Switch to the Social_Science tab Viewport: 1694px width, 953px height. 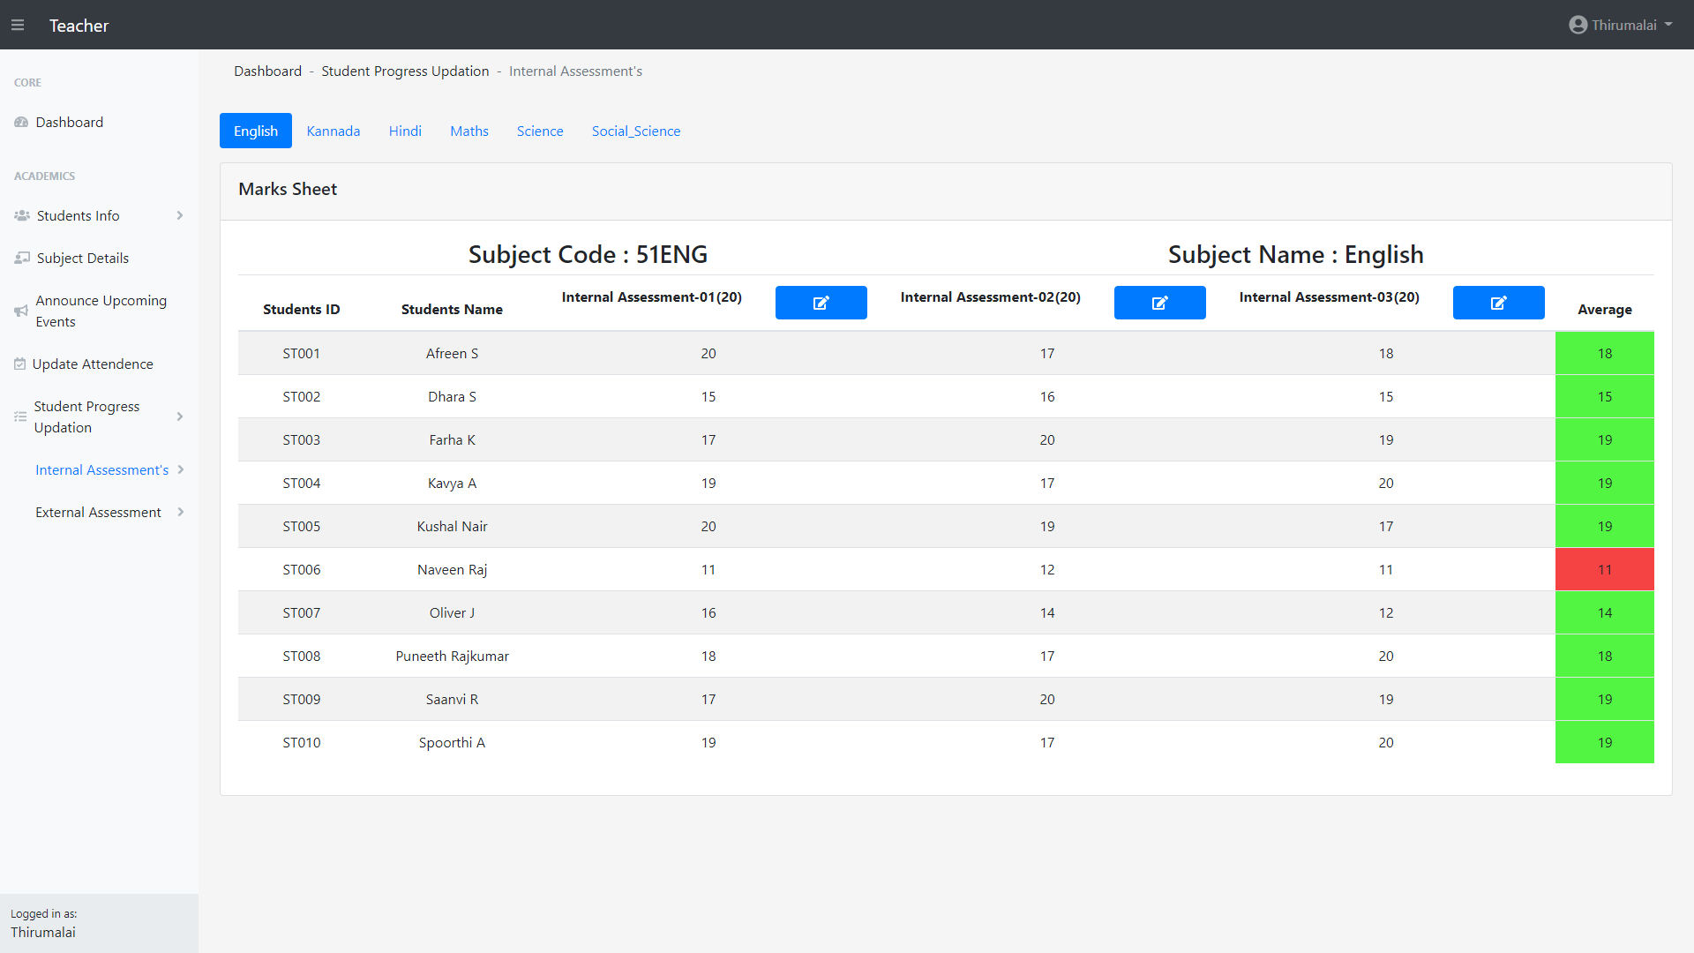click(x=635, y=131)
